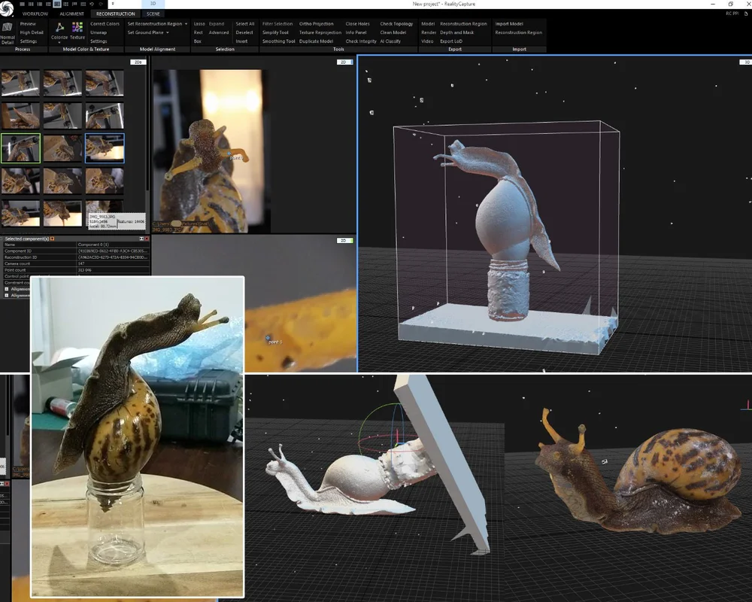Select the green-outlined snail image thumbnail

click(20, 147)
